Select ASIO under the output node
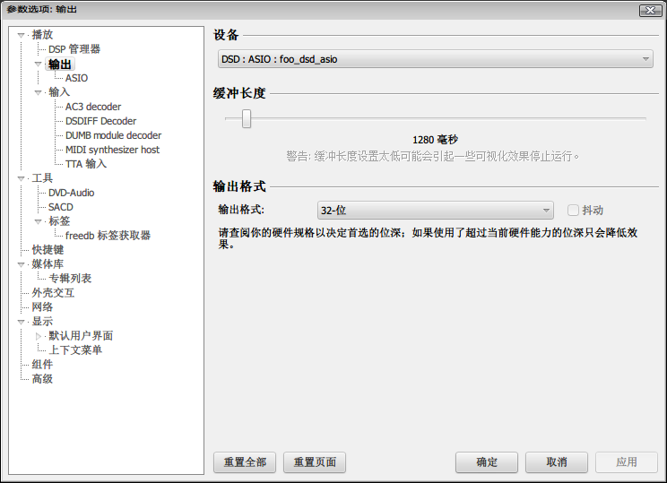Image resolution: width=667 pixels, height=483 pixels. pos(76,78)
